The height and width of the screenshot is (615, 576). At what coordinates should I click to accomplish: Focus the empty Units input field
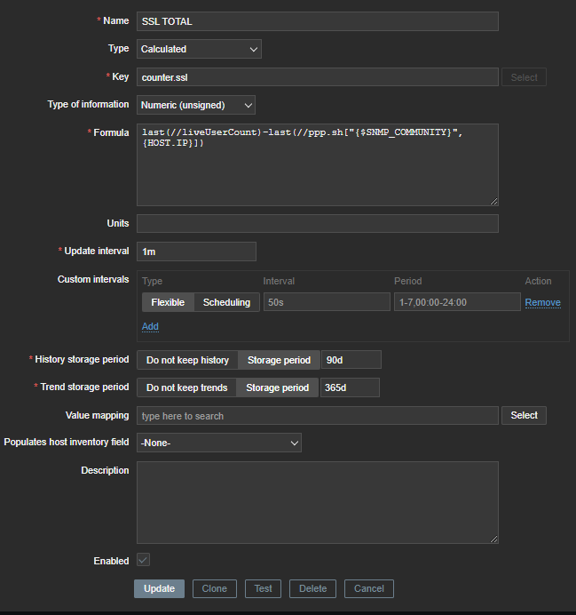pyautogui.click(x=317, y=224)
